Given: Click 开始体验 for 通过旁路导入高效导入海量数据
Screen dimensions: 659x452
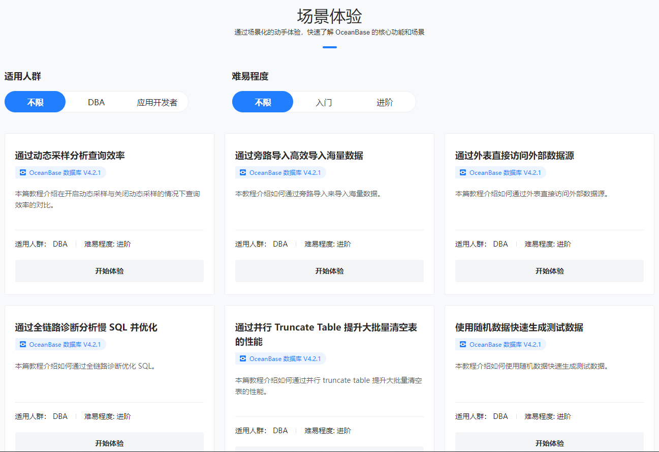Looking at the screenshot, I should tap(329, 271).
